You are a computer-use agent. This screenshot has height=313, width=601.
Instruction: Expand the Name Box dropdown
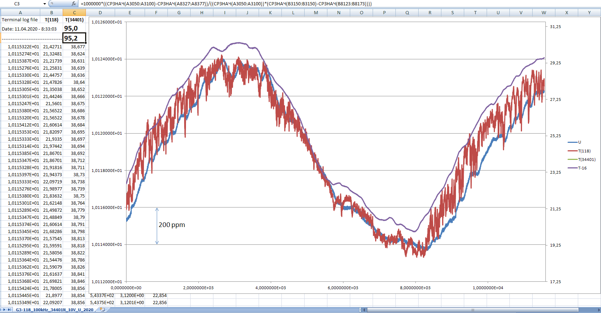[45, 4]
